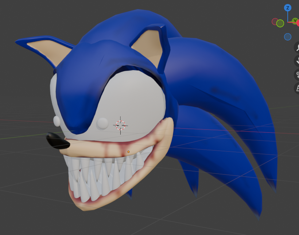
Task: Snap view to the negative X red hollow circle
Action: (x=275, y=22)
